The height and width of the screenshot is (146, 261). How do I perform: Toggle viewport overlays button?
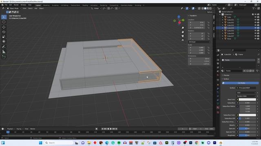pyautogui.click(x=193, y=9)
